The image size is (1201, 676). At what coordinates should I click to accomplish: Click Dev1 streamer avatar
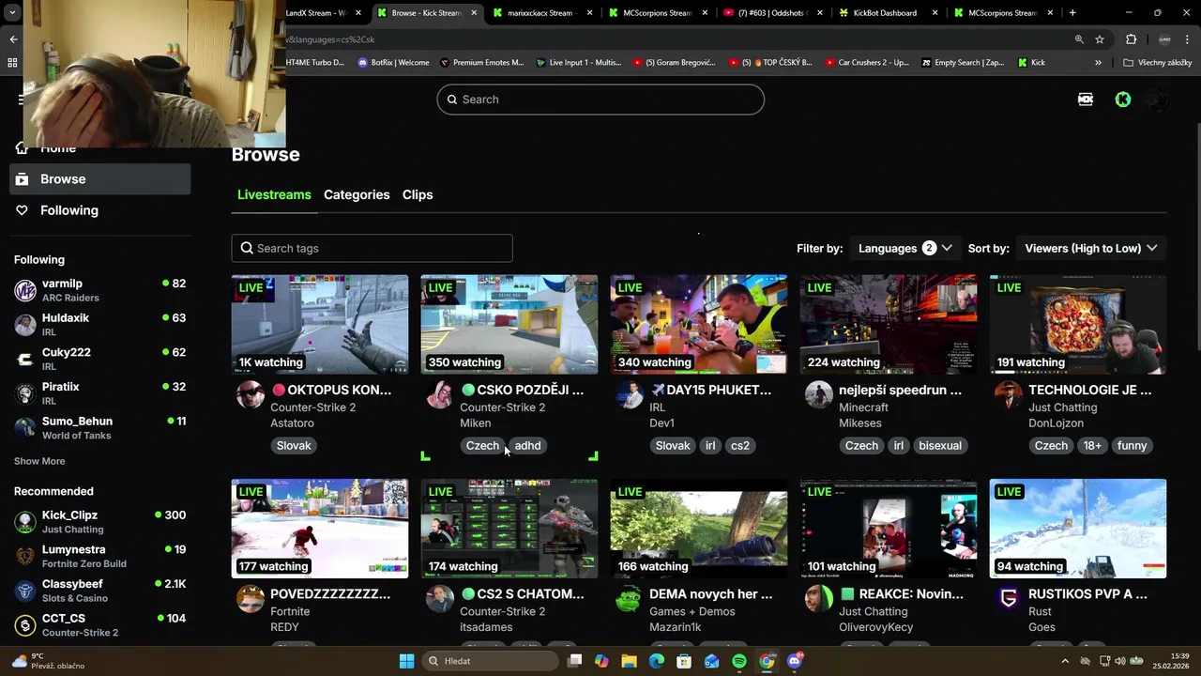tap(630, 394)
